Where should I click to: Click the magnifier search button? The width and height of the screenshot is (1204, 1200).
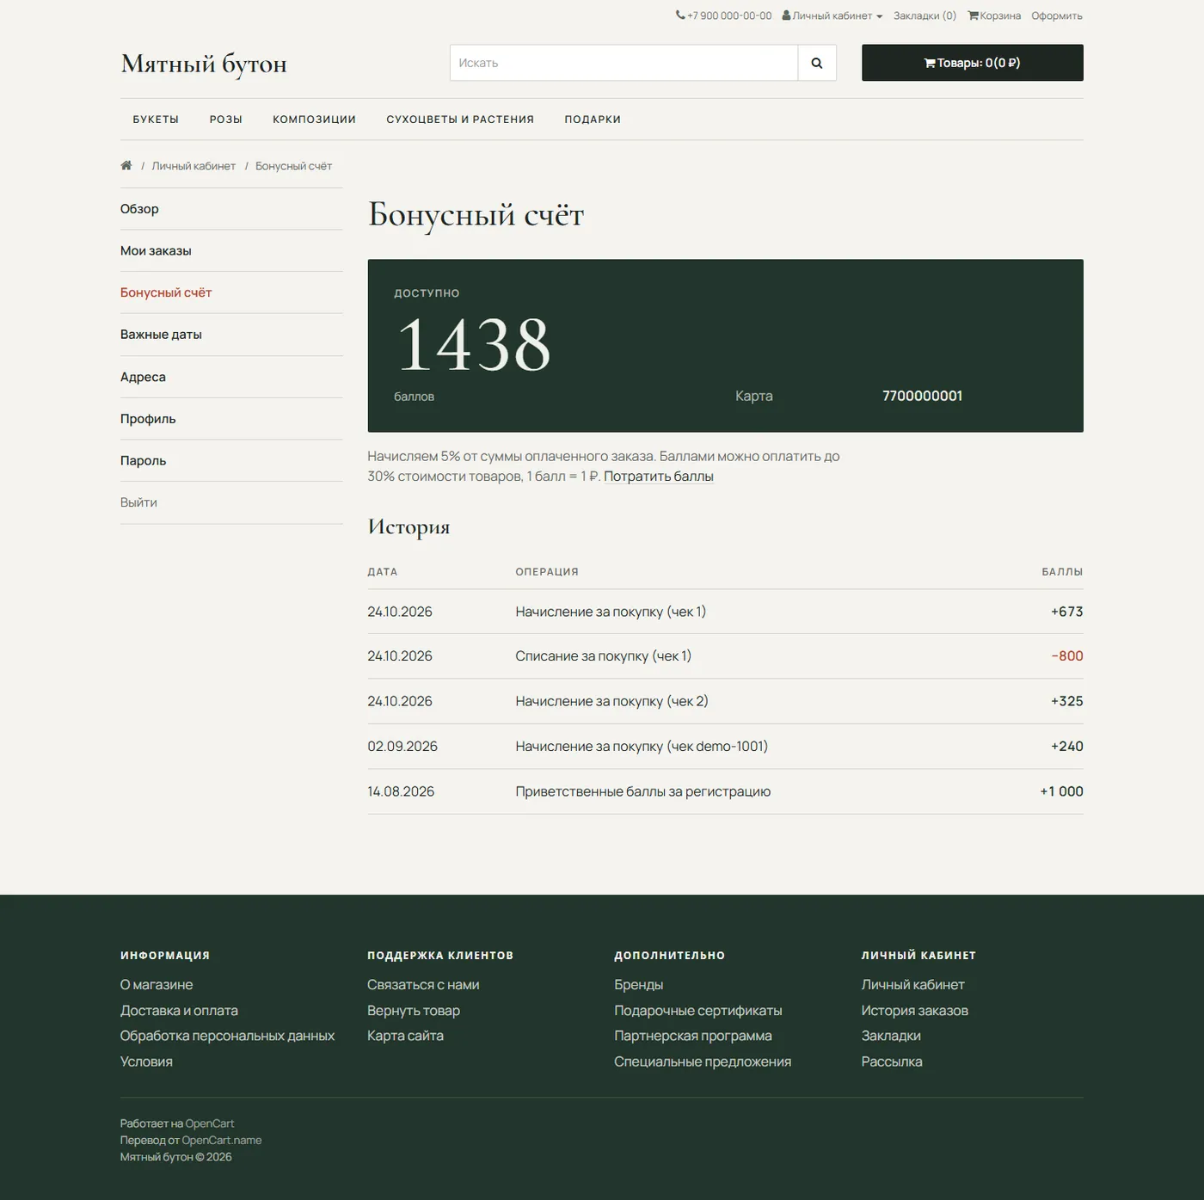(817, 63)
